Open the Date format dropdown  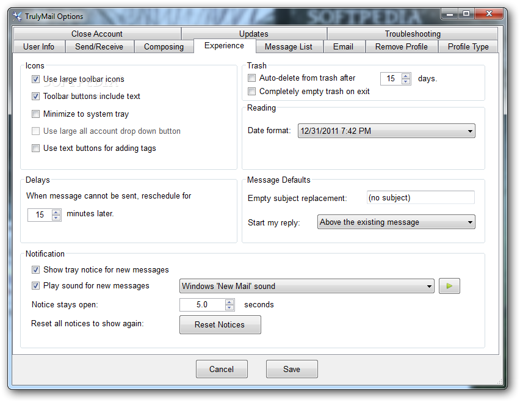click(386, 131)
